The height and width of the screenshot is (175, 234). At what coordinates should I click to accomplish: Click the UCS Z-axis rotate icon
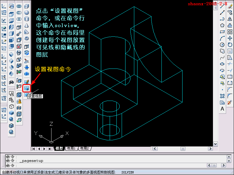pos(4,90)
